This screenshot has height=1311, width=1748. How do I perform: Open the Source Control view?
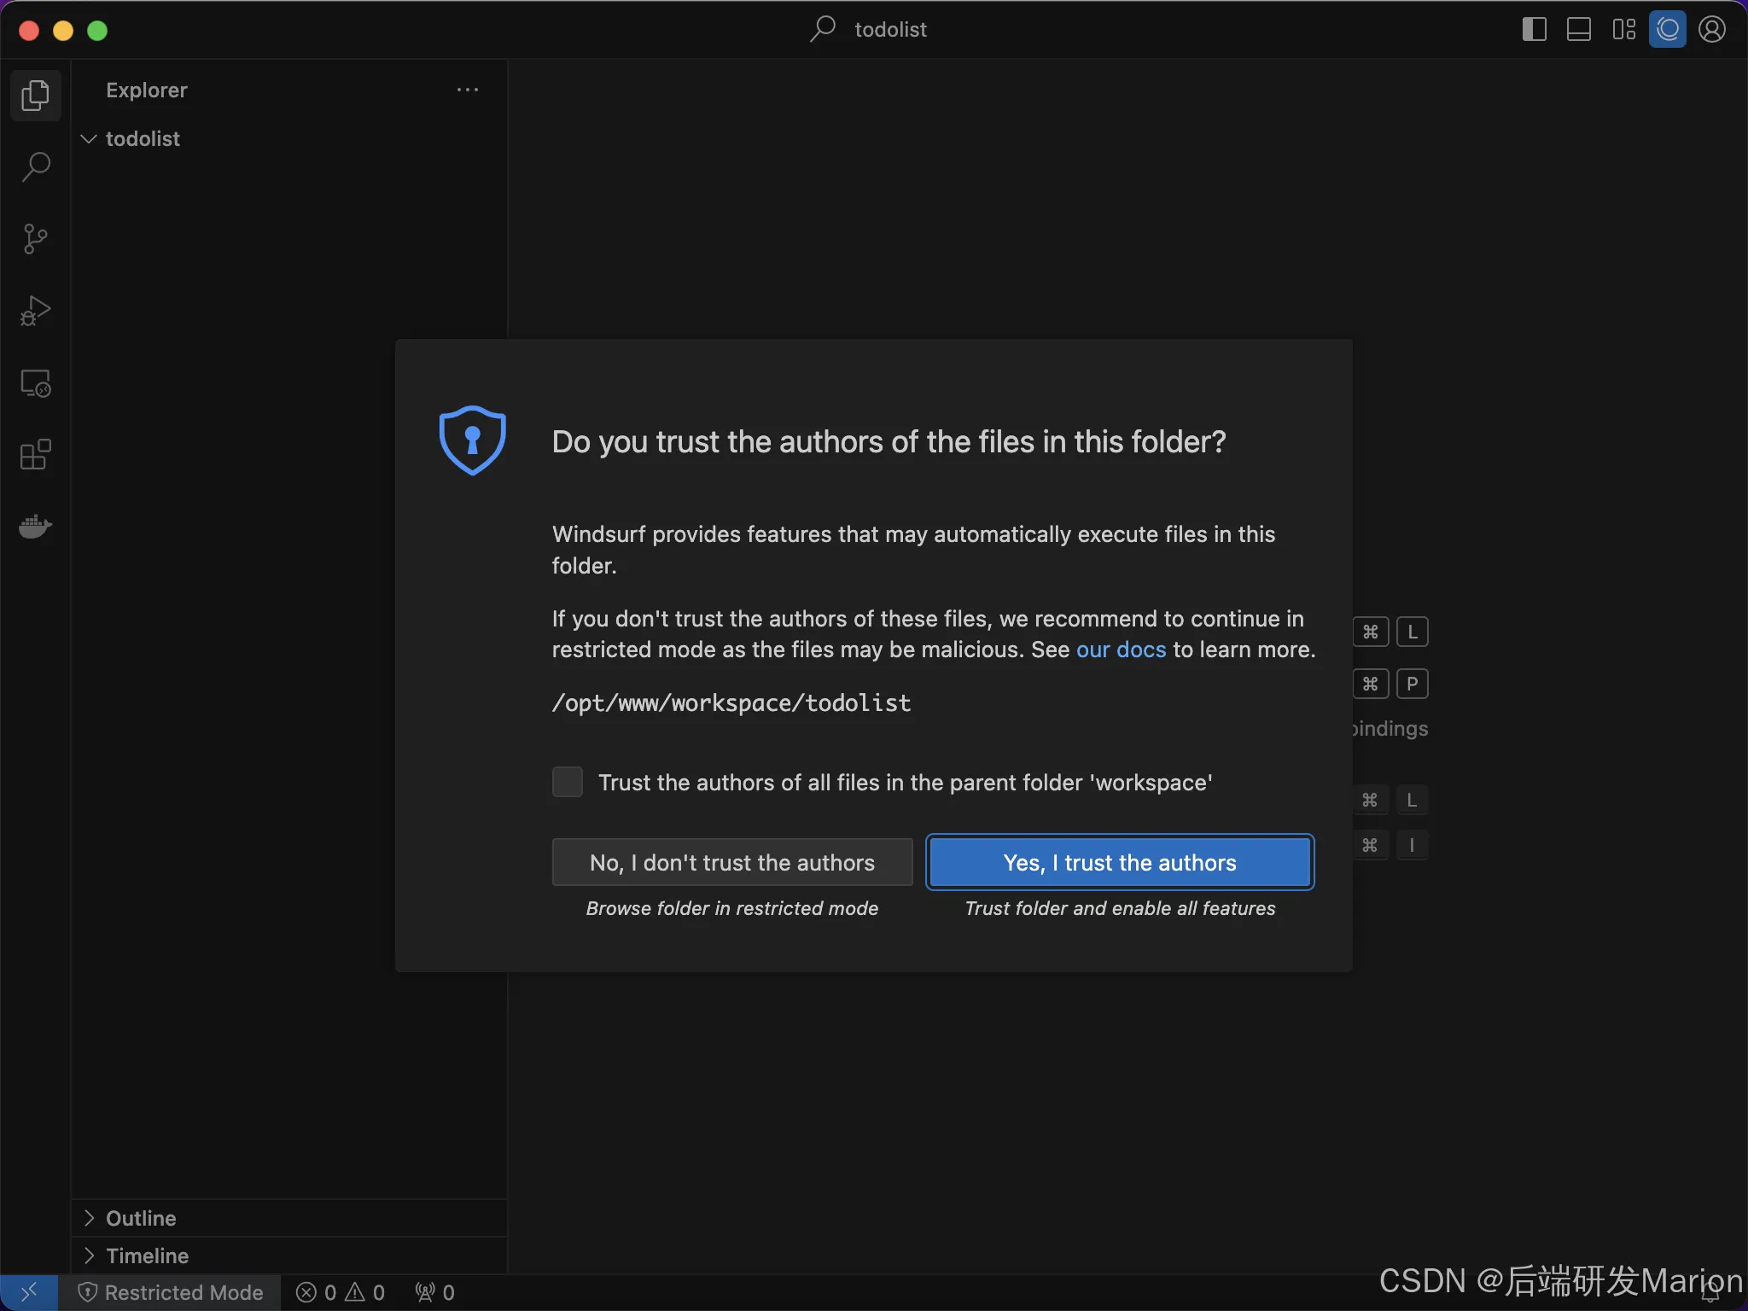click(x=35, y=239)
